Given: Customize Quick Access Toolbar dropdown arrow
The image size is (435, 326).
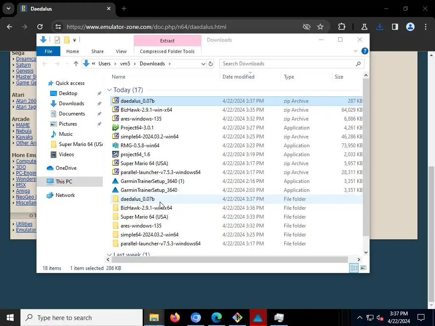Looking at the screenshot, I should (74, 40).
